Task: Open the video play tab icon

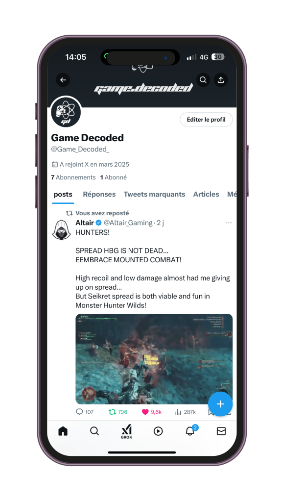Action: [x=158, y=431]
